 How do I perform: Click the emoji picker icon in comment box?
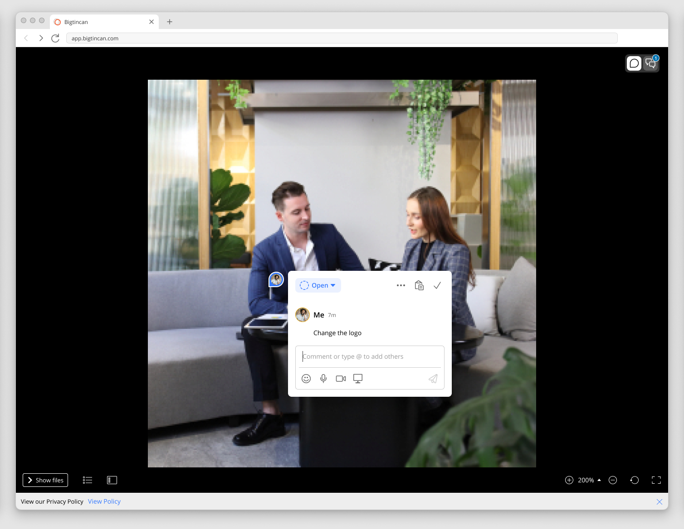click(306, 379)
